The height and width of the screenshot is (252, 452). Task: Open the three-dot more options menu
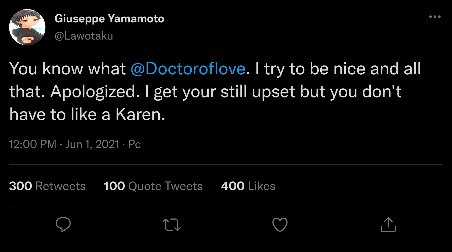435,17
